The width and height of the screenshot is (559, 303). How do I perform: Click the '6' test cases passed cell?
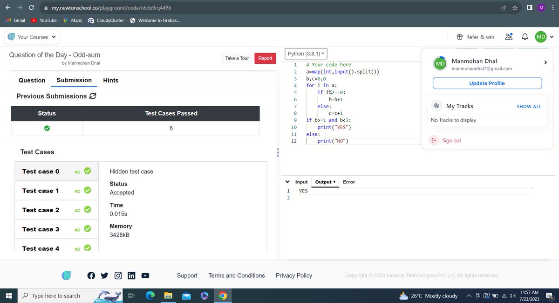click(x=171, y=128)
